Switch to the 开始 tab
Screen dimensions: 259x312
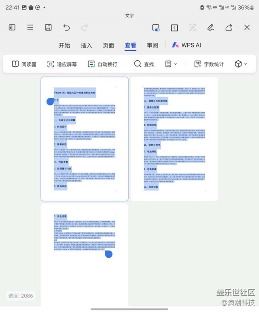coord(65,45)
